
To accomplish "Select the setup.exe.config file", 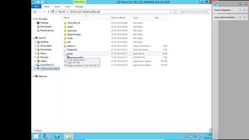I will click(75, 57).
